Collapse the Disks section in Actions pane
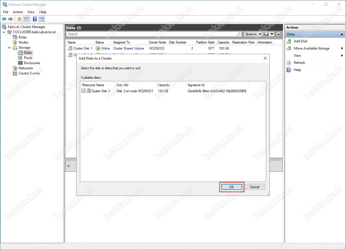 pos(342,34)
